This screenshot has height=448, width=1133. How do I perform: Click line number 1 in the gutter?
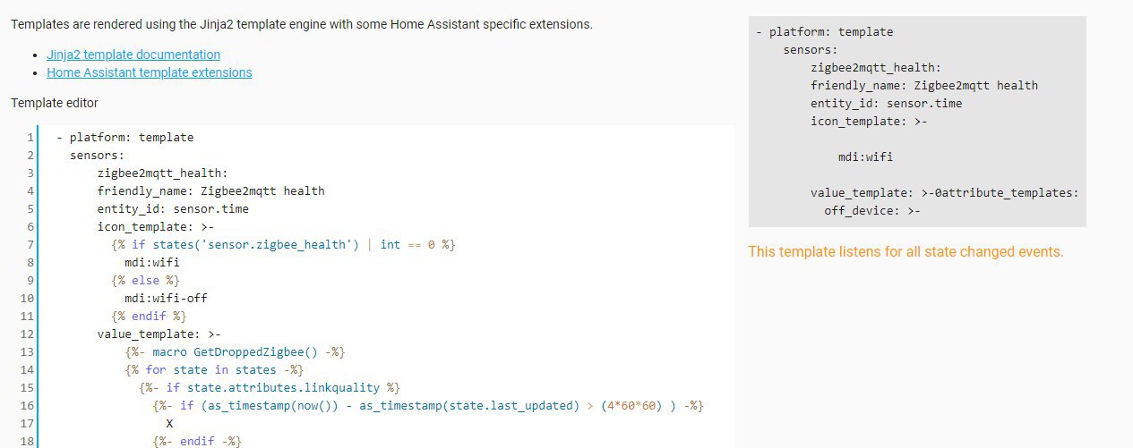(30, 138)
